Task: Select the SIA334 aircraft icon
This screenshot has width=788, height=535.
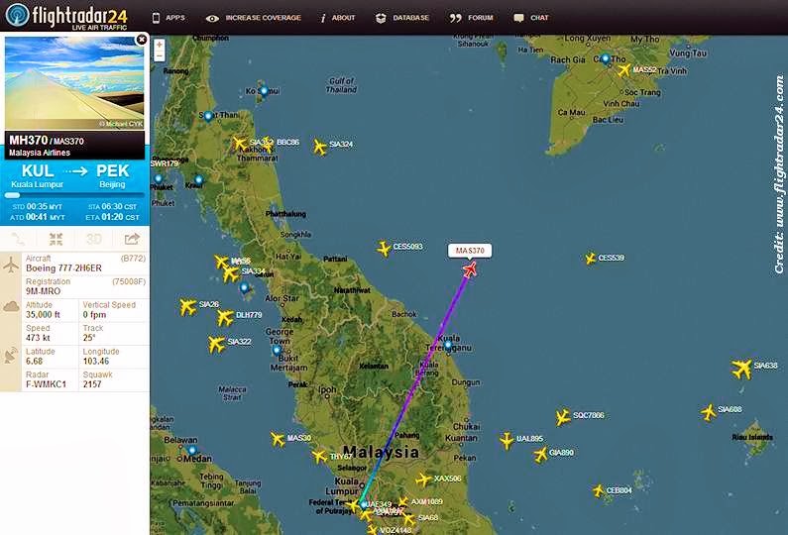Action: [231, 273]
